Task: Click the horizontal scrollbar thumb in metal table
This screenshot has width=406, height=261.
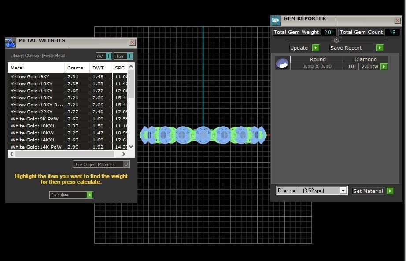Action: (x=65, y=154)
